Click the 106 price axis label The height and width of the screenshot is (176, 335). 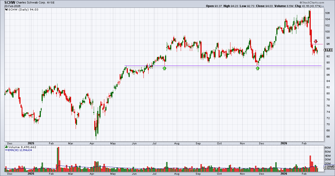[x=327, y=13]
